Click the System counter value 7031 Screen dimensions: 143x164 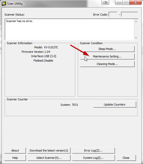[x=75, y=105]
